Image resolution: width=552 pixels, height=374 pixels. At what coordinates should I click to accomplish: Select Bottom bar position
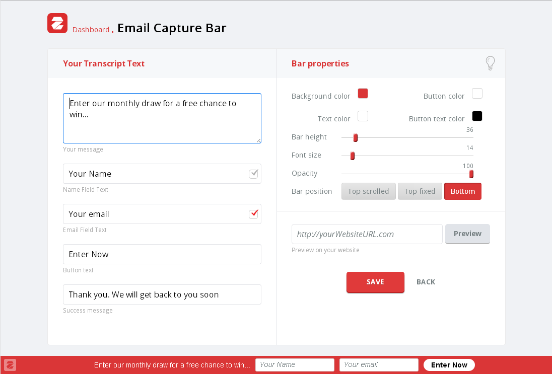coord(462,191)
